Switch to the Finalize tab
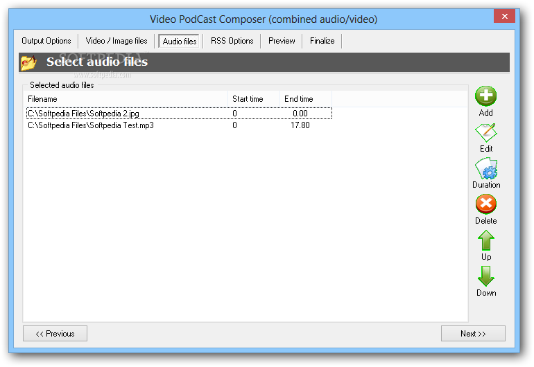The width and height of the screenshot is (534, 367). coord(322,41)
